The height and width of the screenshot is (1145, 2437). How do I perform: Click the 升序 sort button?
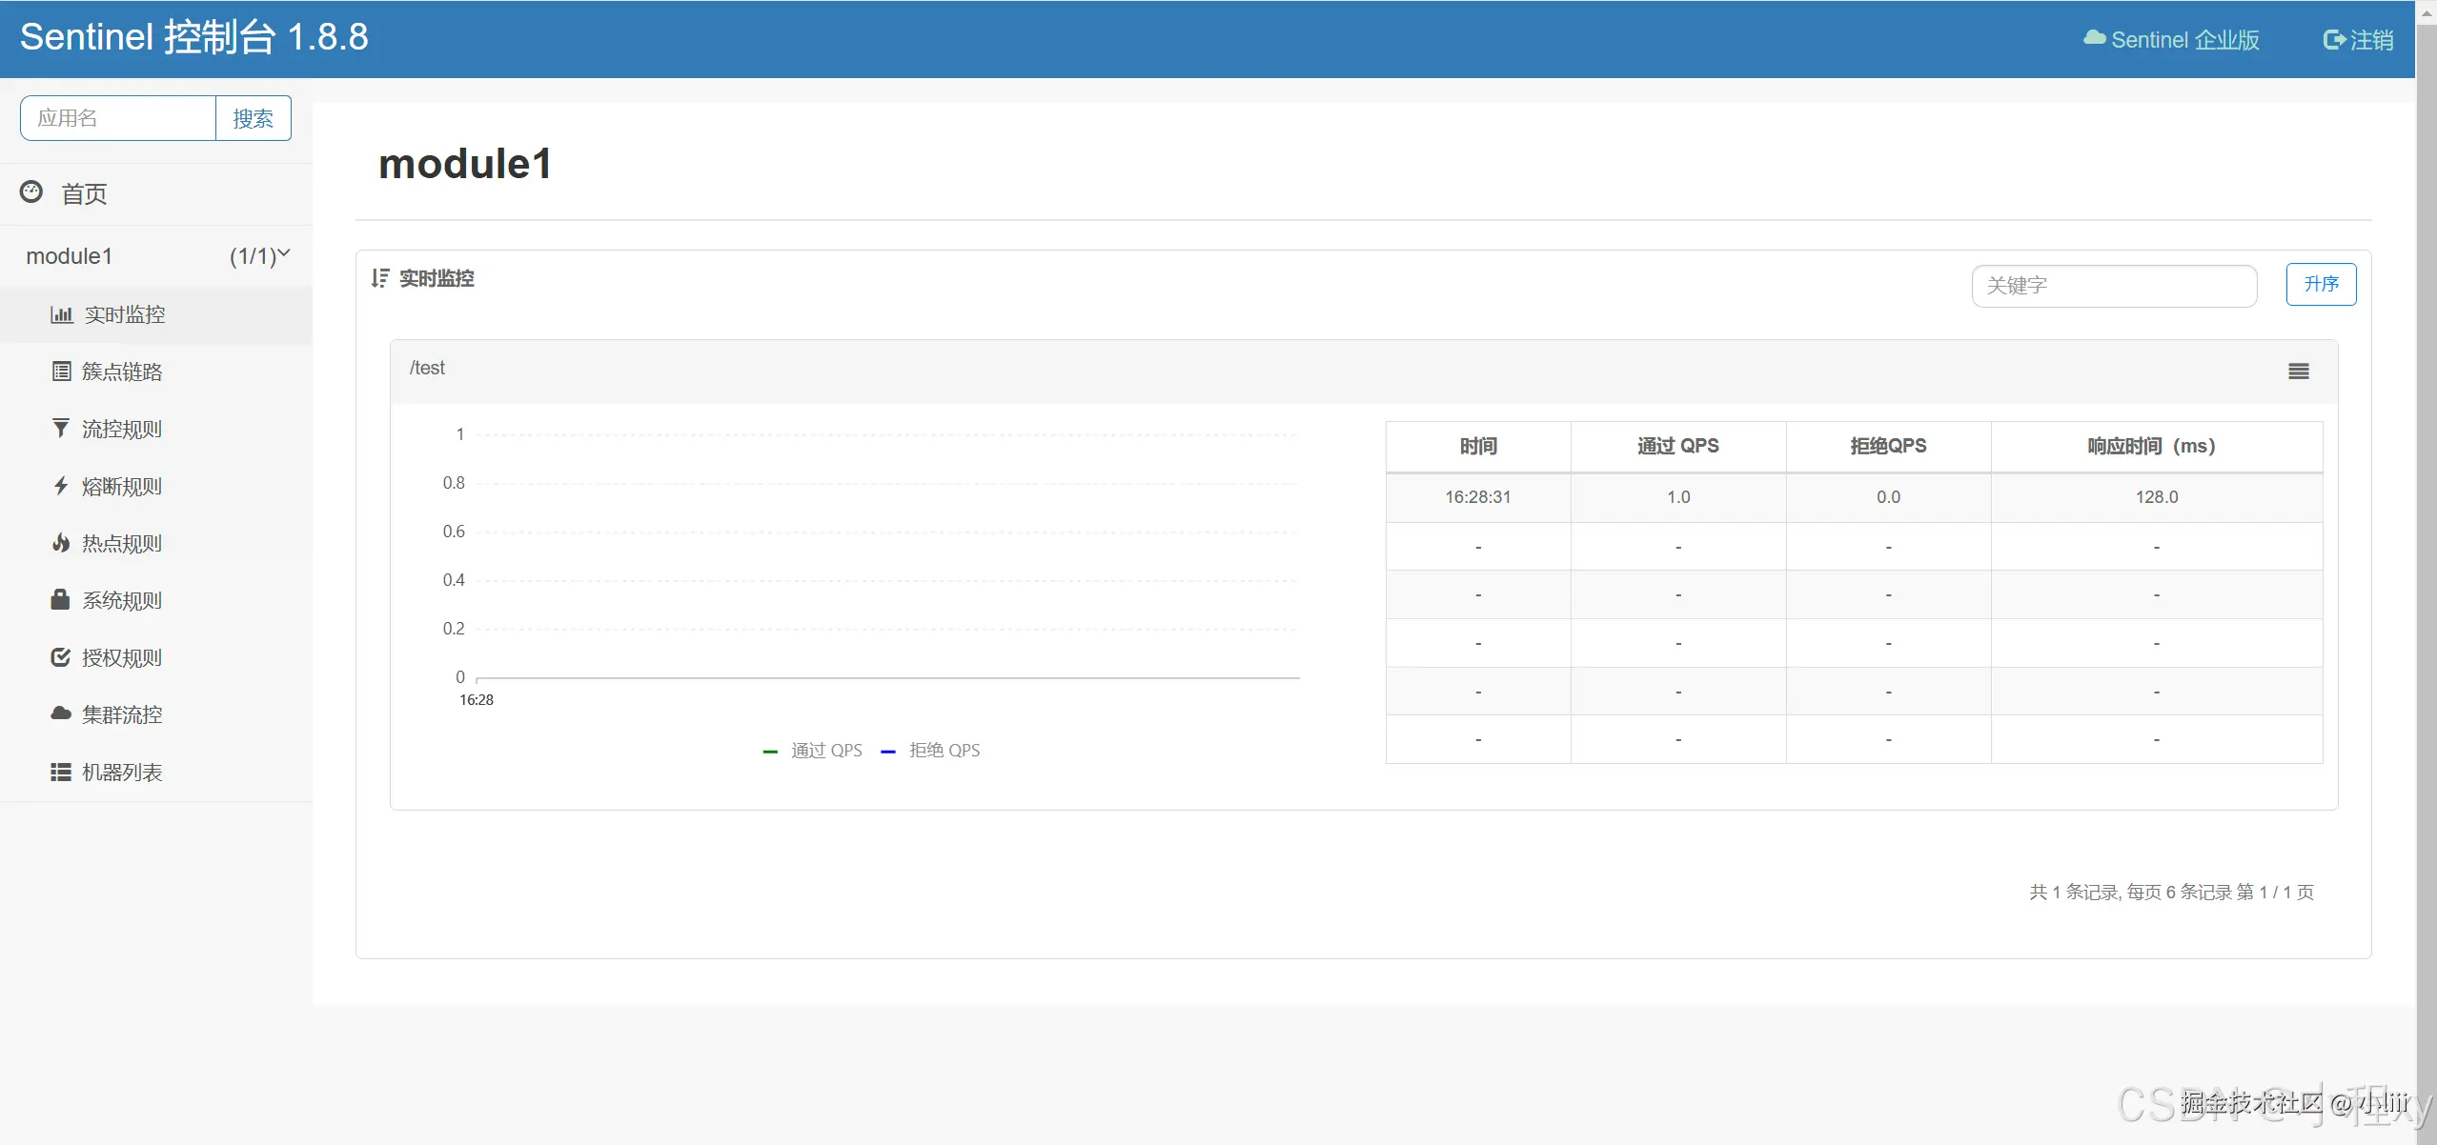point(2320,284)
